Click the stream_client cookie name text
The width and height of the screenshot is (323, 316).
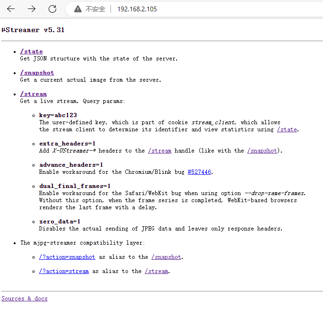click(x=213, y=122)
